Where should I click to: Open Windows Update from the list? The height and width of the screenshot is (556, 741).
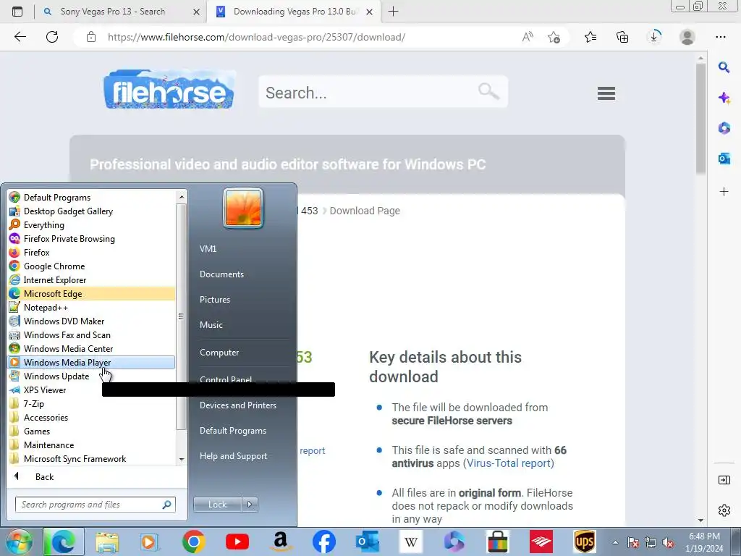click(x=91, y=376)
